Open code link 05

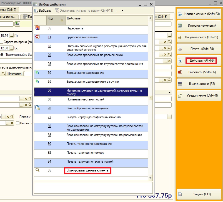(49, 28)
